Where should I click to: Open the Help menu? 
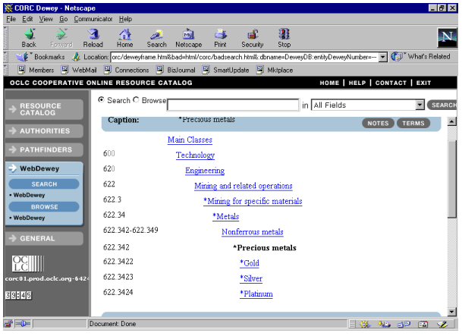[x=125, y=19]
